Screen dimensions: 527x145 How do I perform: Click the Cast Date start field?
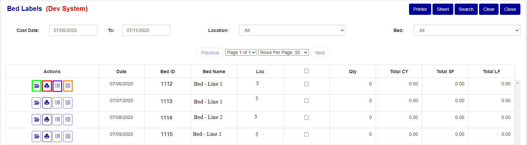click(x=73, y=30)
